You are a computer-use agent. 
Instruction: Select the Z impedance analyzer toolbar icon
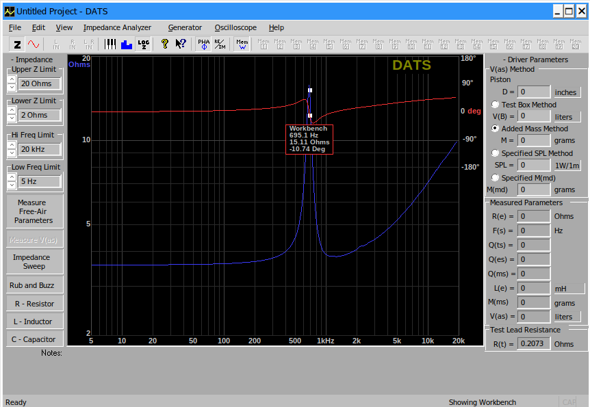click(x=17, y=44)
